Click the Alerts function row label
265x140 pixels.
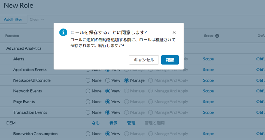point(19,59)
